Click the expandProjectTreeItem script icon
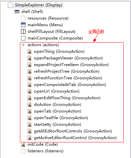Viewport: 131px width, 158px height. [30, 65]
